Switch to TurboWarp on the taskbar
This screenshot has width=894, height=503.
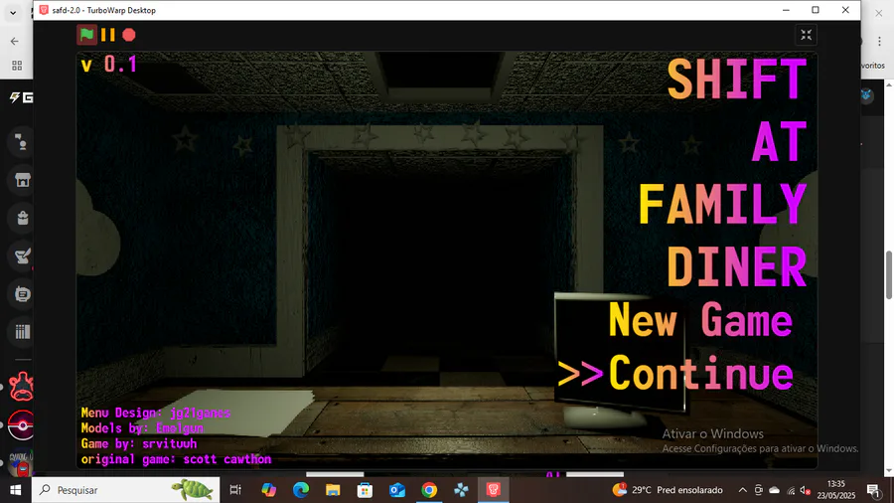click(493, 490)
